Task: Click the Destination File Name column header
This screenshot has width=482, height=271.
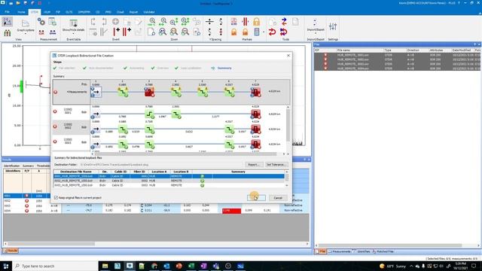Action: (x=76, y=172)
